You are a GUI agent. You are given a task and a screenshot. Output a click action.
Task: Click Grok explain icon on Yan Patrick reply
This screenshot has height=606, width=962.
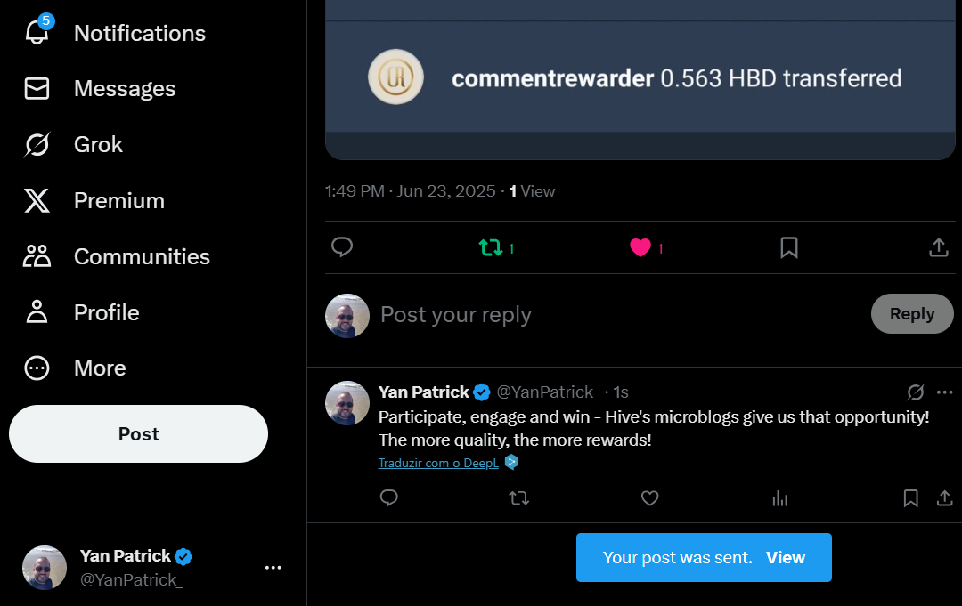[916, 392]
